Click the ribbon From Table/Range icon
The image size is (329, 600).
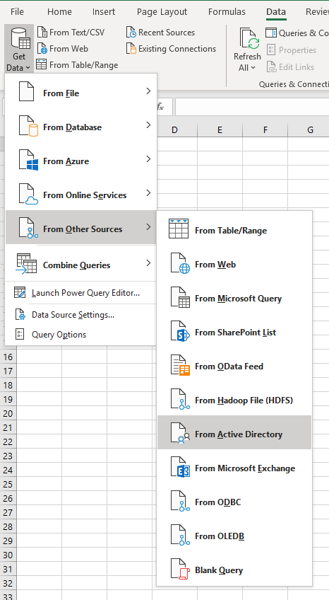(x=42, y=64)
